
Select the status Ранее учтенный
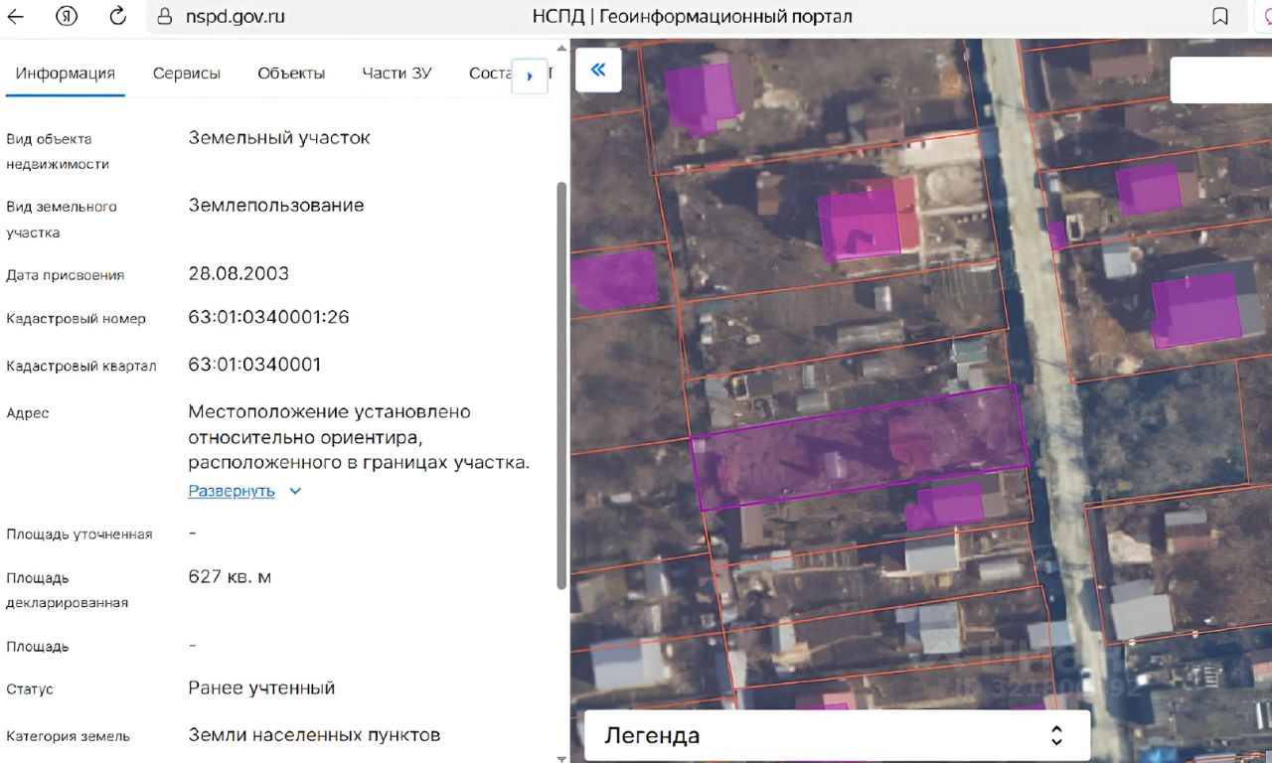point(262,688)
